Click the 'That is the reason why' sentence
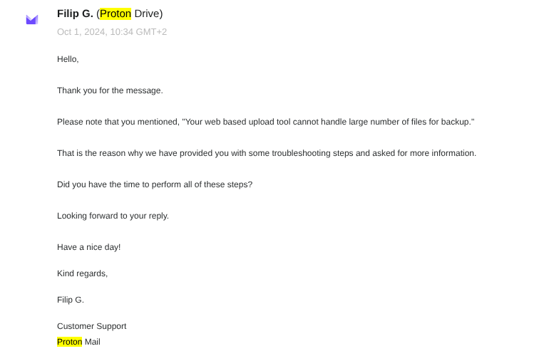554x361 pixels. pyautogui.click(x=107, y=153)
